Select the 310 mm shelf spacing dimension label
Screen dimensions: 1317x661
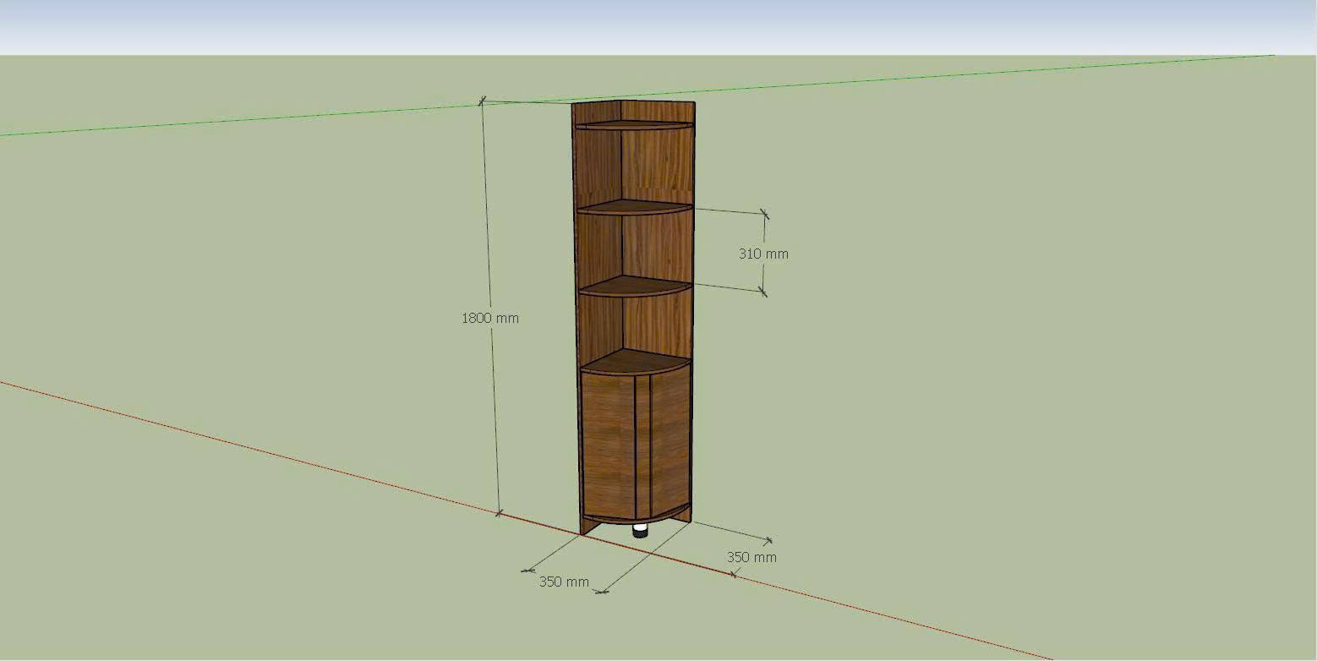pyautogui.click(x=763, y=253)
